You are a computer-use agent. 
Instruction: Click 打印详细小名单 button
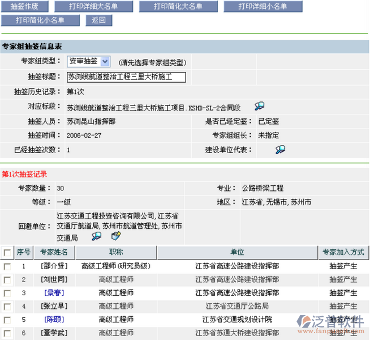tap(262, 7)
